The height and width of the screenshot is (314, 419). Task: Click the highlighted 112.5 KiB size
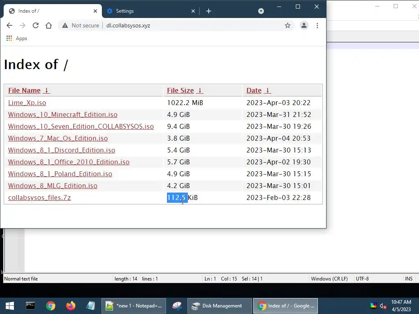pyautogui.click(x=182, y=197)
